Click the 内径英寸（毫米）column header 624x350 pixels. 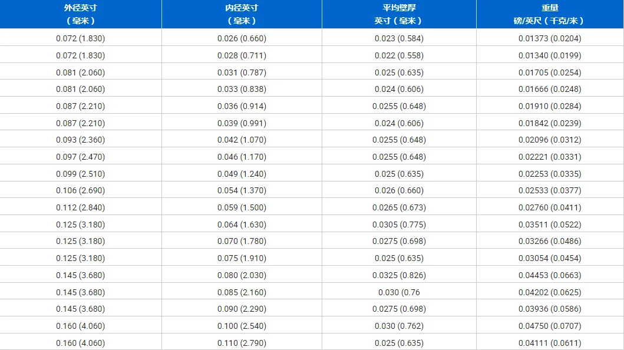coord(242,14)
